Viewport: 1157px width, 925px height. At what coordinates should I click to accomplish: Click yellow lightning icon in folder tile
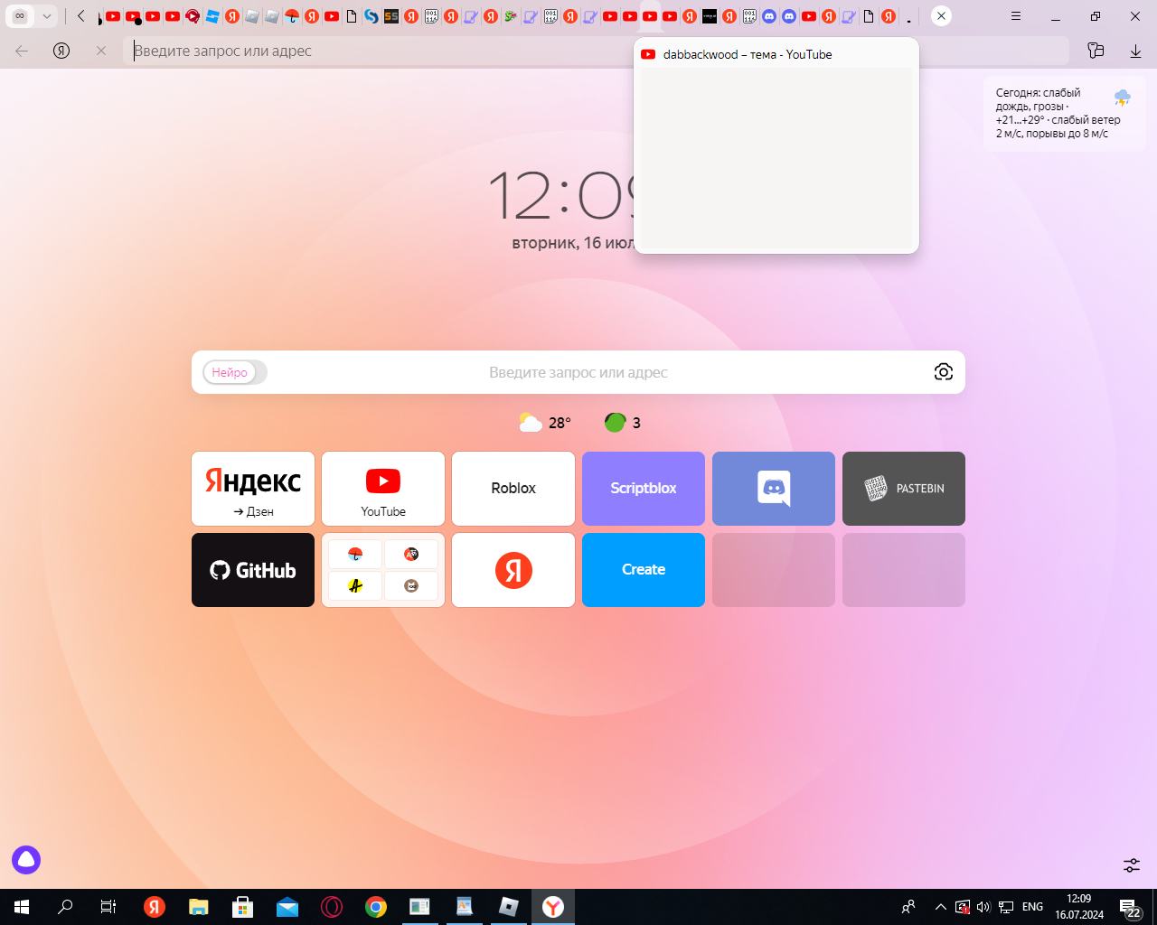pyautogui.click(x=355, y=585)
